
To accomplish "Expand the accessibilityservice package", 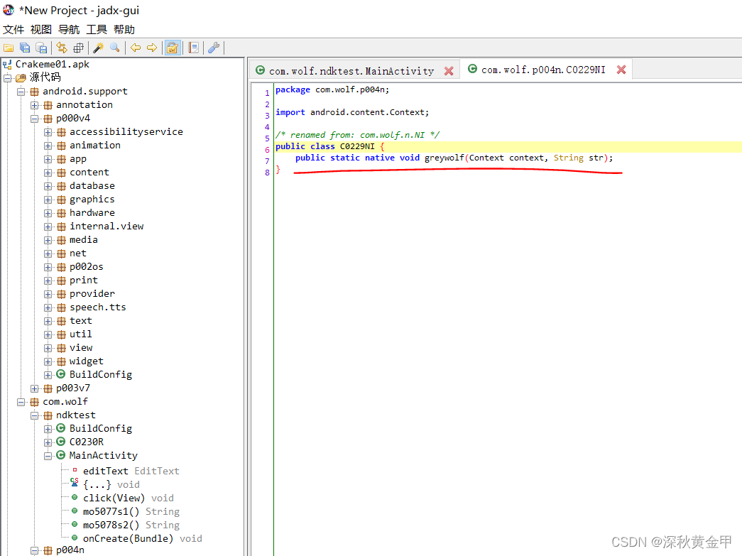I will point(48,132).
